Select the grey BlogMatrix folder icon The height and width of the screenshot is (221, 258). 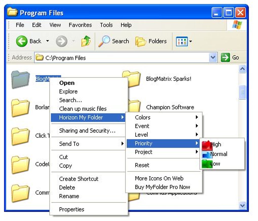pyautogui.click(x=20, y=80)
